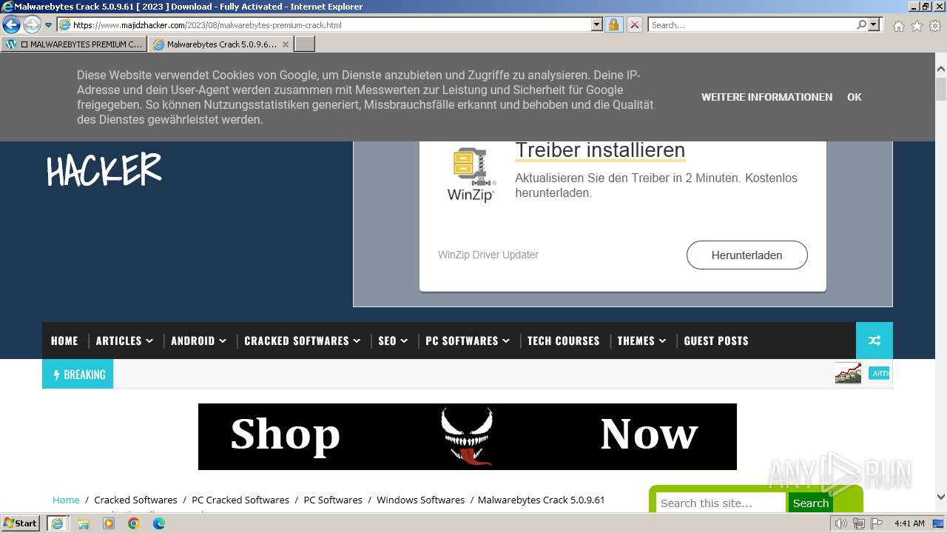Image resolution: width=947 pixels, height=533 pixels.
Task: Click the page scrollbar up arrow
Action: (941, 69)
